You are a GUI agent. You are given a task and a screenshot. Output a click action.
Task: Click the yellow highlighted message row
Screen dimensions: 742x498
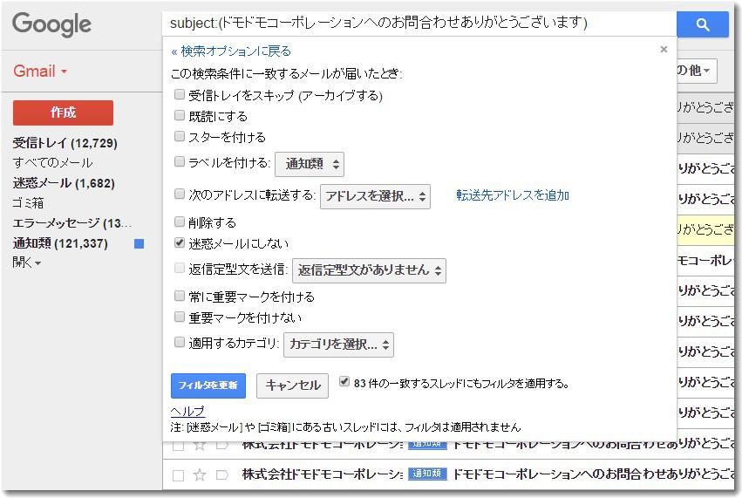click(x=705, y=230)
